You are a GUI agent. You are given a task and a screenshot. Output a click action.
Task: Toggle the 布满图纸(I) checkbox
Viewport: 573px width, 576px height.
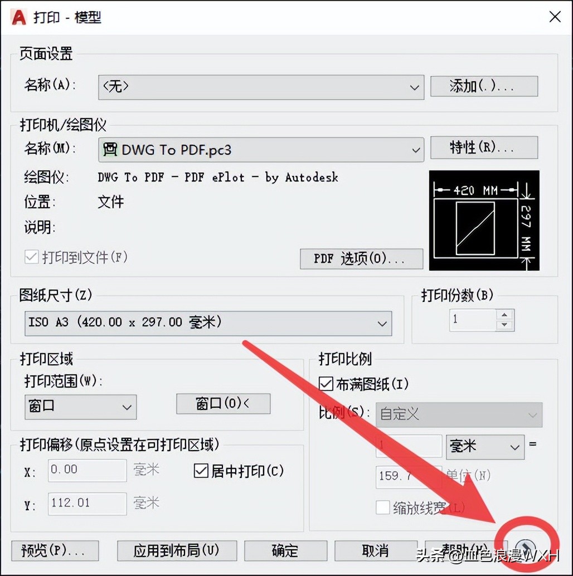pos(326,384)
